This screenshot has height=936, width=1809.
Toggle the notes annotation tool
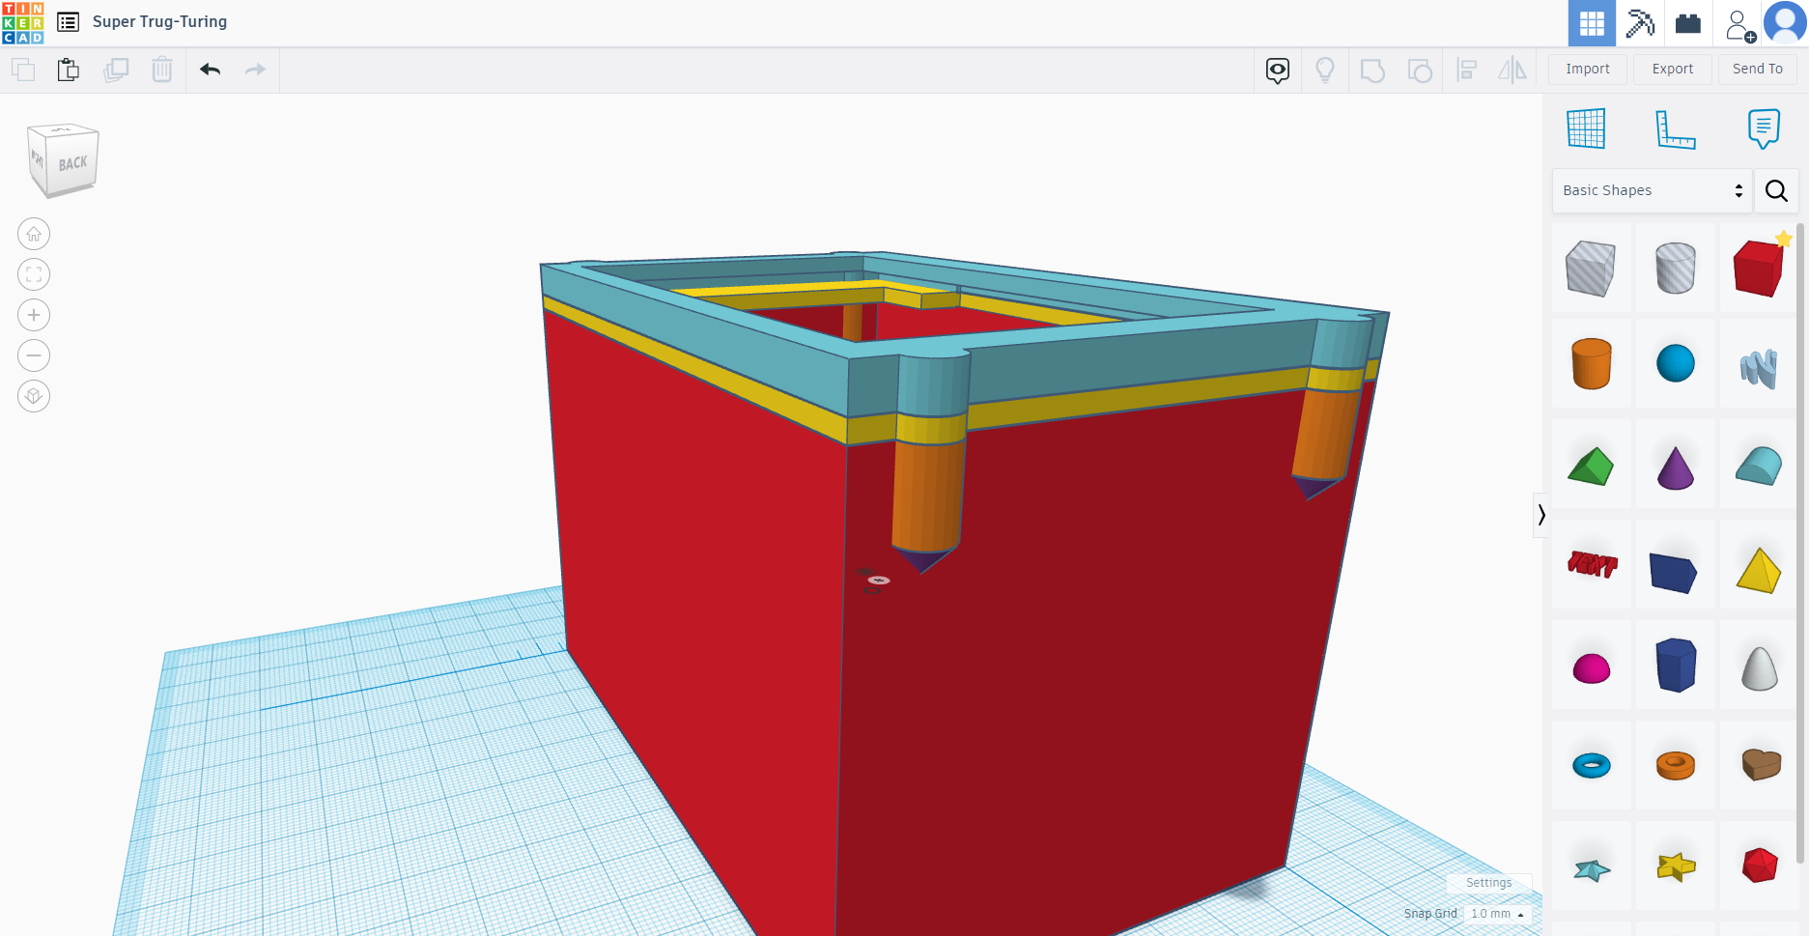[1763, 128]
